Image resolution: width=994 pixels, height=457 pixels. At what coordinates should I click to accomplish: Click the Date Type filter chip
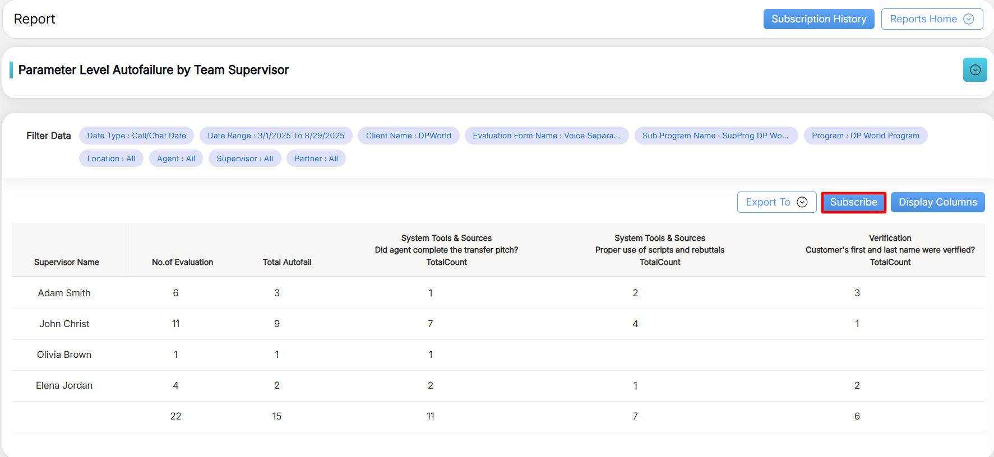(136, 136)
